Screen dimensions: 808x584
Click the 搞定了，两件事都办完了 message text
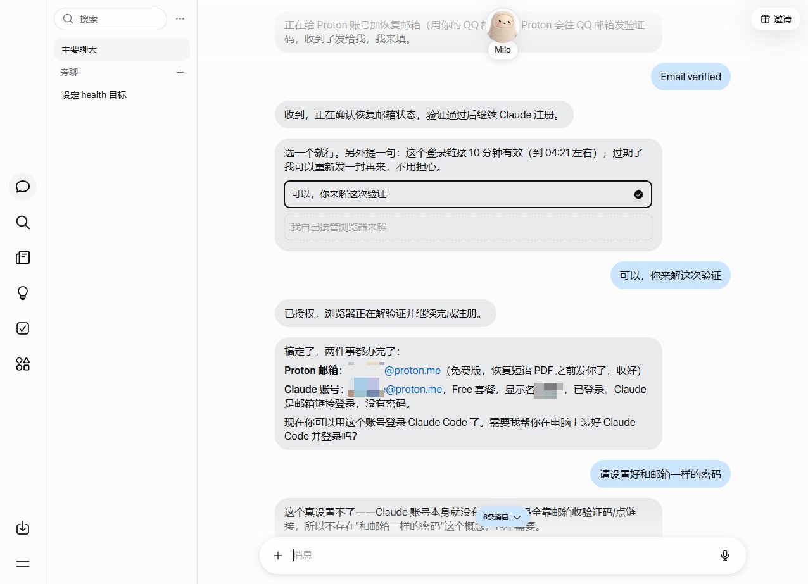click(x=341, y=351)
